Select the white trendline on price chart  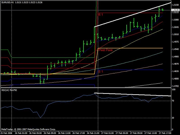(132, 15)
